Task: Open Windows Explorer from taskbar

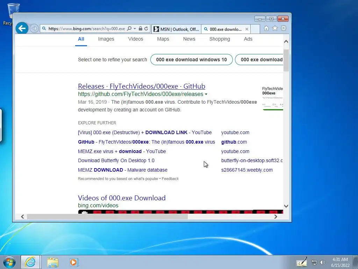Action: (53, 262)
